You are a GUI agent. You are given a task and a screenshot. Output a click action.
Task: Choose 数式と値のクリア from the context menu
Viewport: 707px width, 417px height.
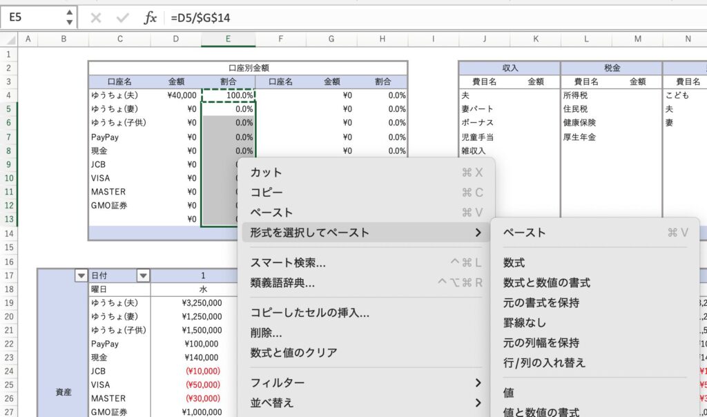point(293,353)
